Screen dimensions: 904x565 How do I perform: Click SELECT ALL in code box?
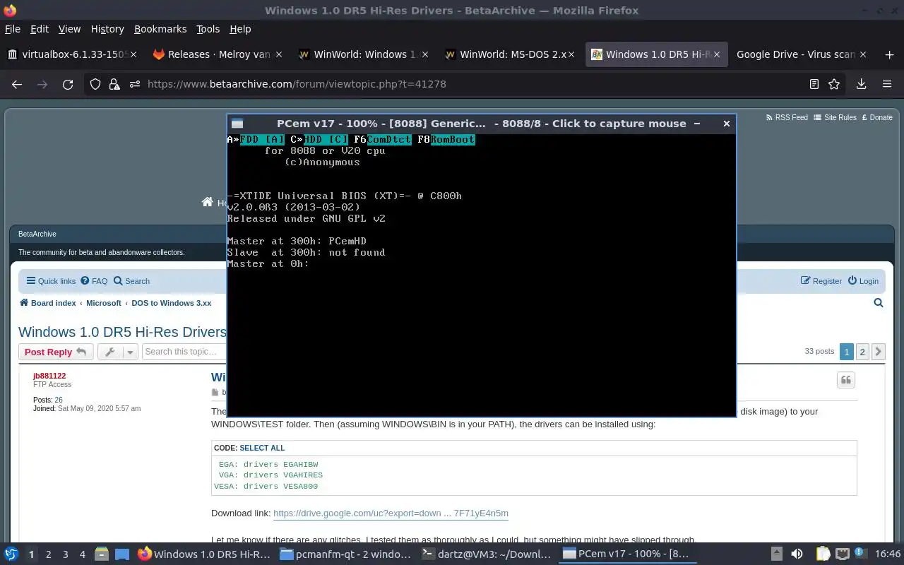pyautogui.click(x=262, y=448)
